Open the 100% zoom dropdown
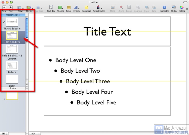Image resolution: width=189 pixels, height=135 pixels. click(x=35, y=134)
